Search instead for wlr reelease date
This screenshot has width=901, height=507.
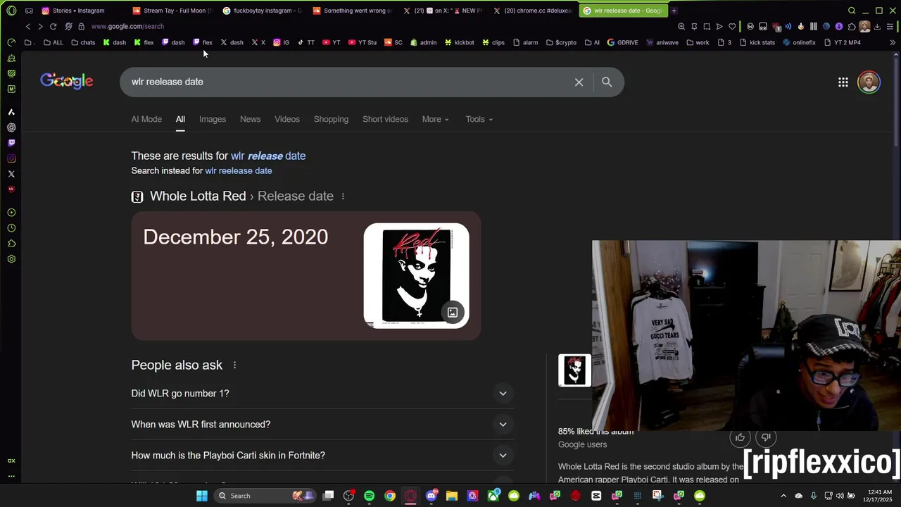(238, 171)
